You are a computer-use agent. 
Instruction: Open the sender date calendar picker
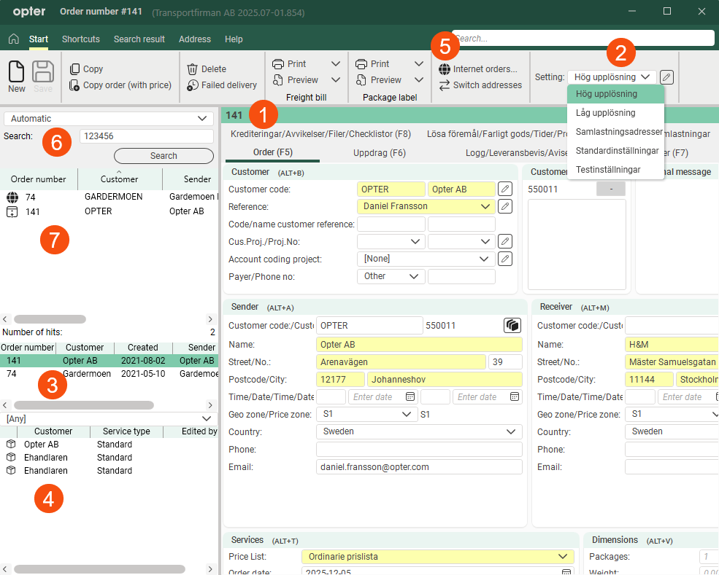pyautogui.click(x=410, y=397)
